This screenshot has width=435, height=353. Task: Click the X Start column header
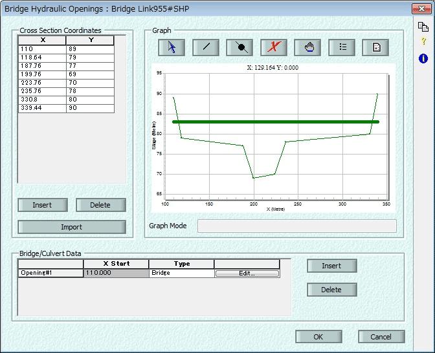[x=116, y=264]
